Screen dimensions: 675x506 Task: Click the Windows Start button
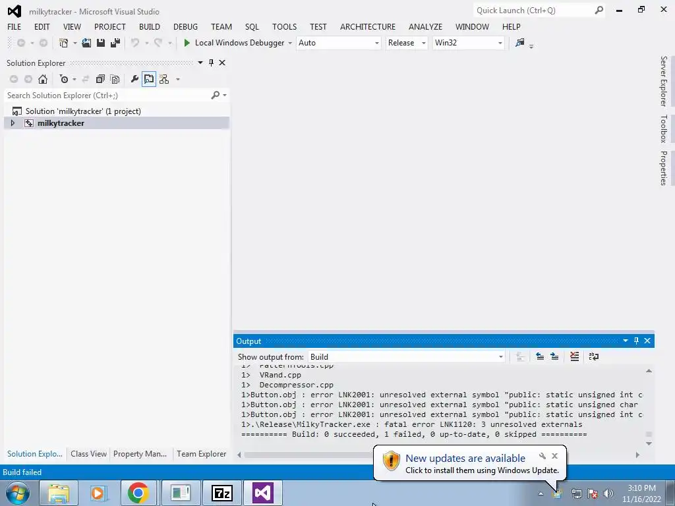click(x=17, y=493)
